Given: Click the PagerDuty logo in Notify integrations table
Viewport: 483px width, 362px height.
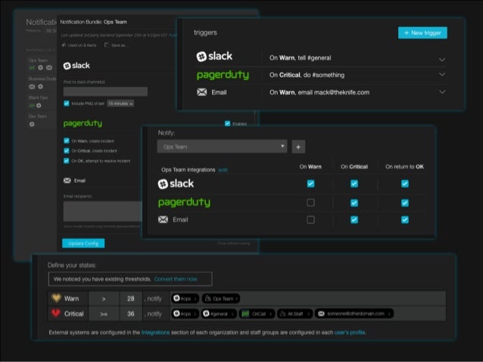Looking at the screenshot, I should click(x=184, y=203).
